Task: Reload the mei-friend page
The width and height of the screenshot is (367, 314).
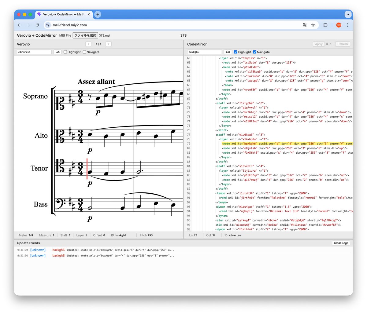Action: (x=37, y=25)
